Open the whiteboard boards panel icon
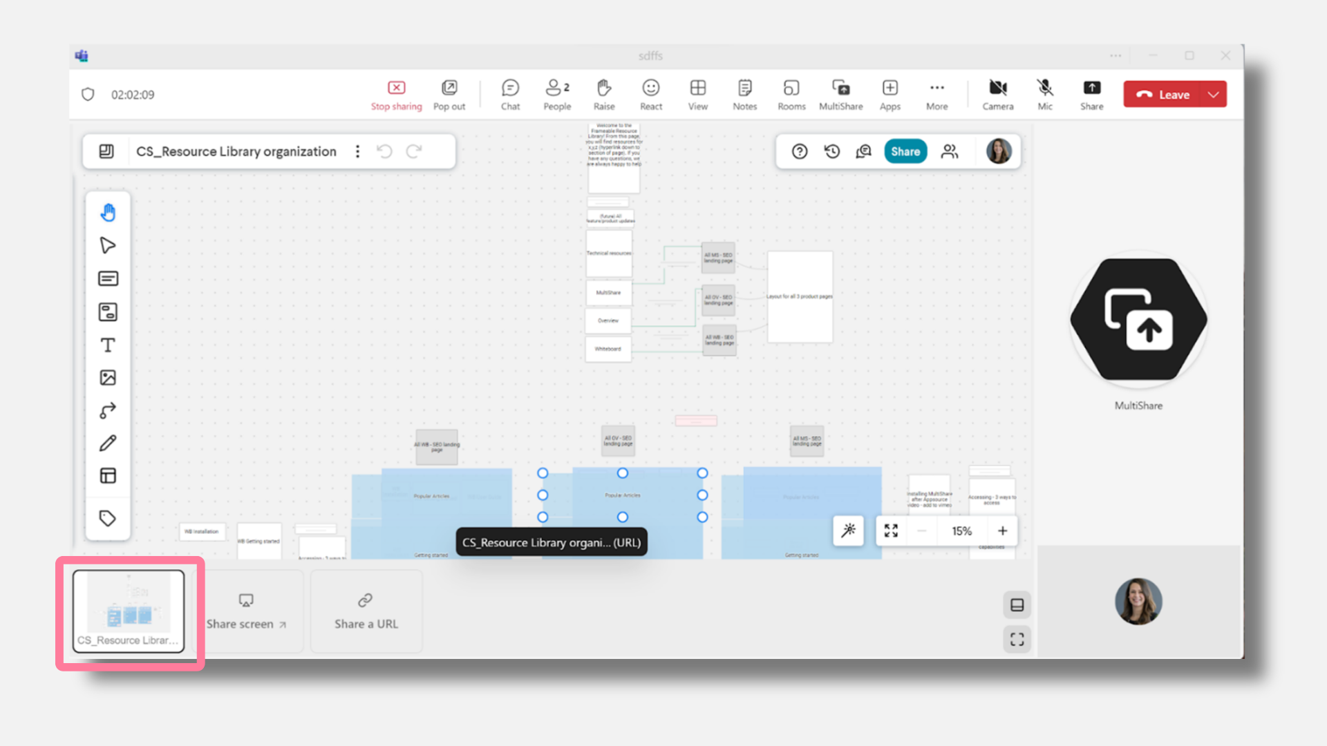The image size is (1327, 746). click(106, 151)
